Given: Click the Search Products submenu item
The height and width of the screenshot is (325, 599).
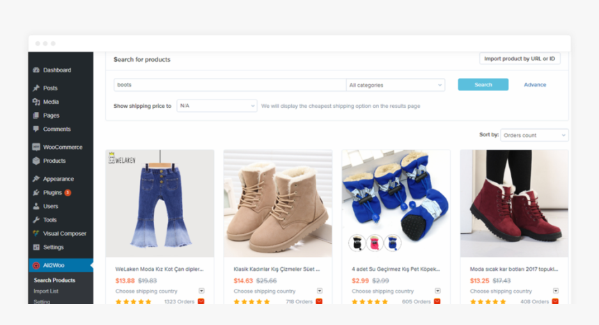Looking at the screenshot, I should click(54, 280).
